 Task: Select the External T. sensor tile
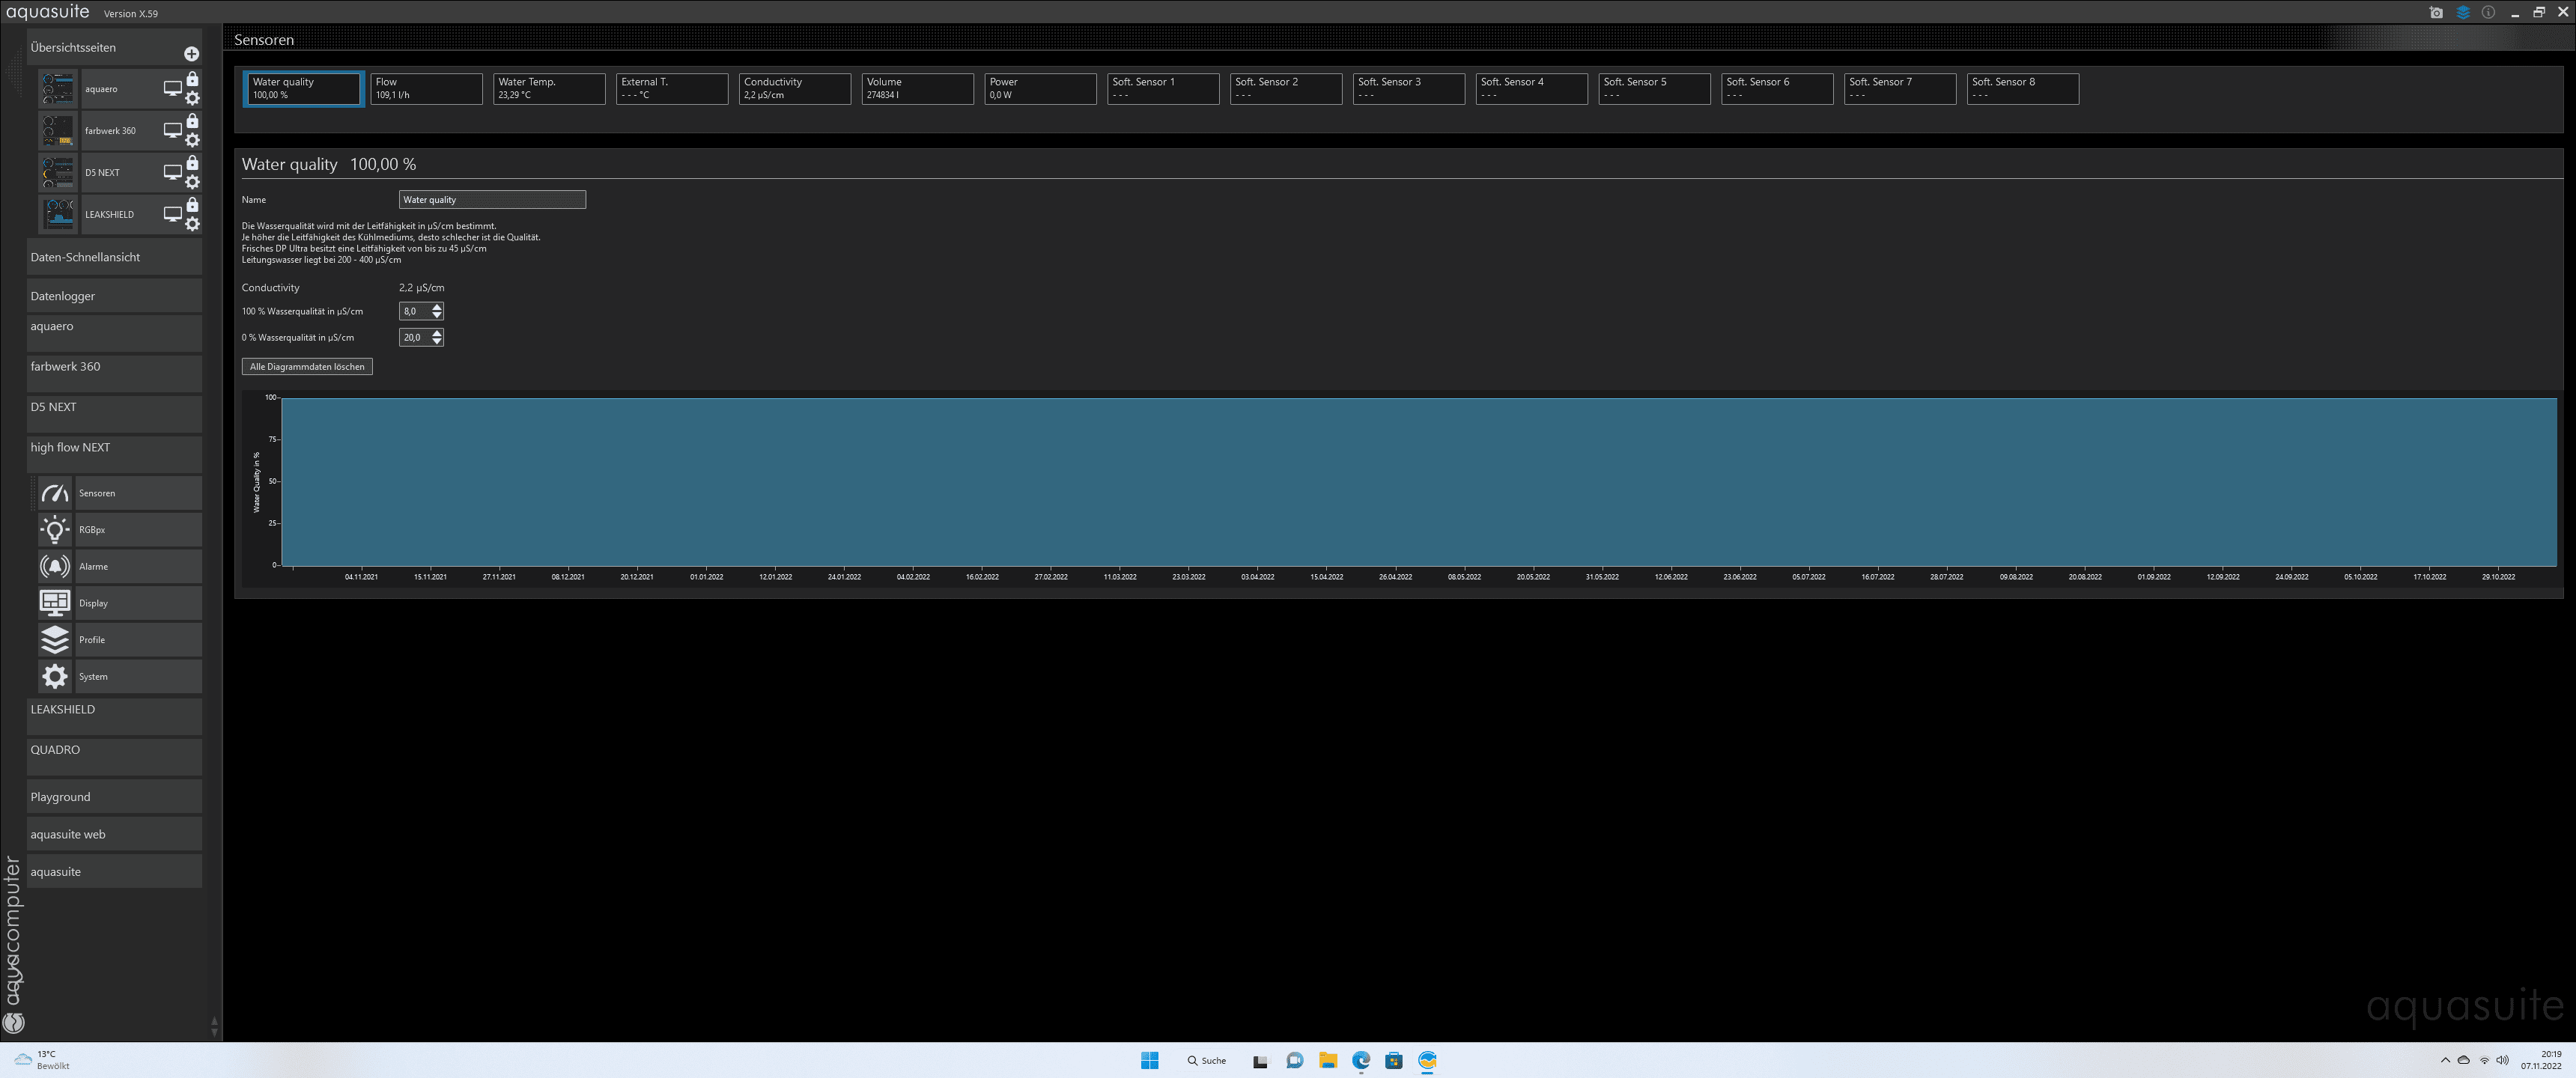[672, 89]
